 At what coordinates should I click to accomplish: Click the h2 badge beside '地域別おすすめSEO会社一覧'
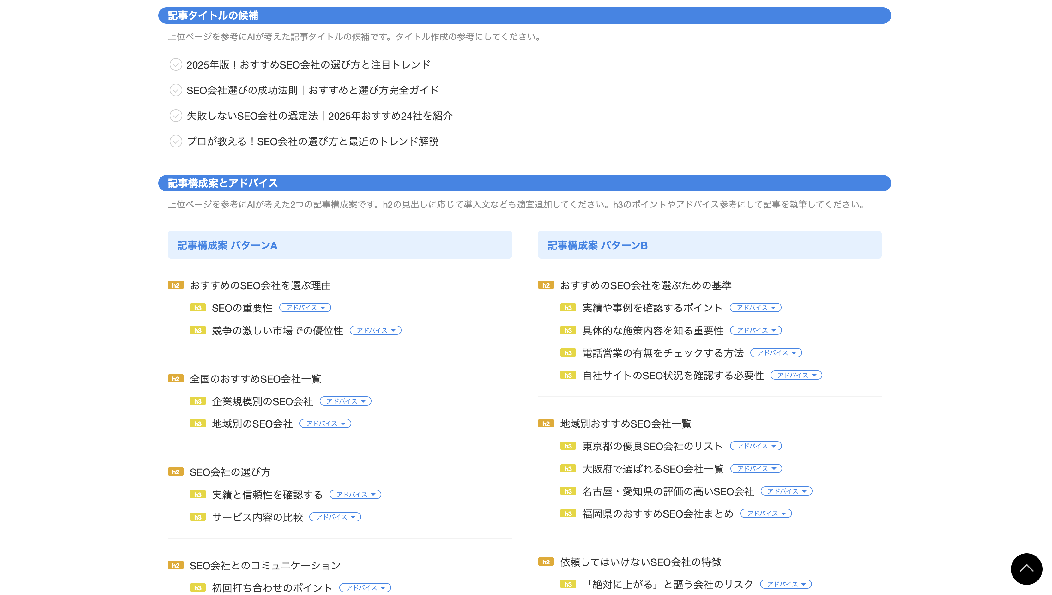tap(546, 424)
